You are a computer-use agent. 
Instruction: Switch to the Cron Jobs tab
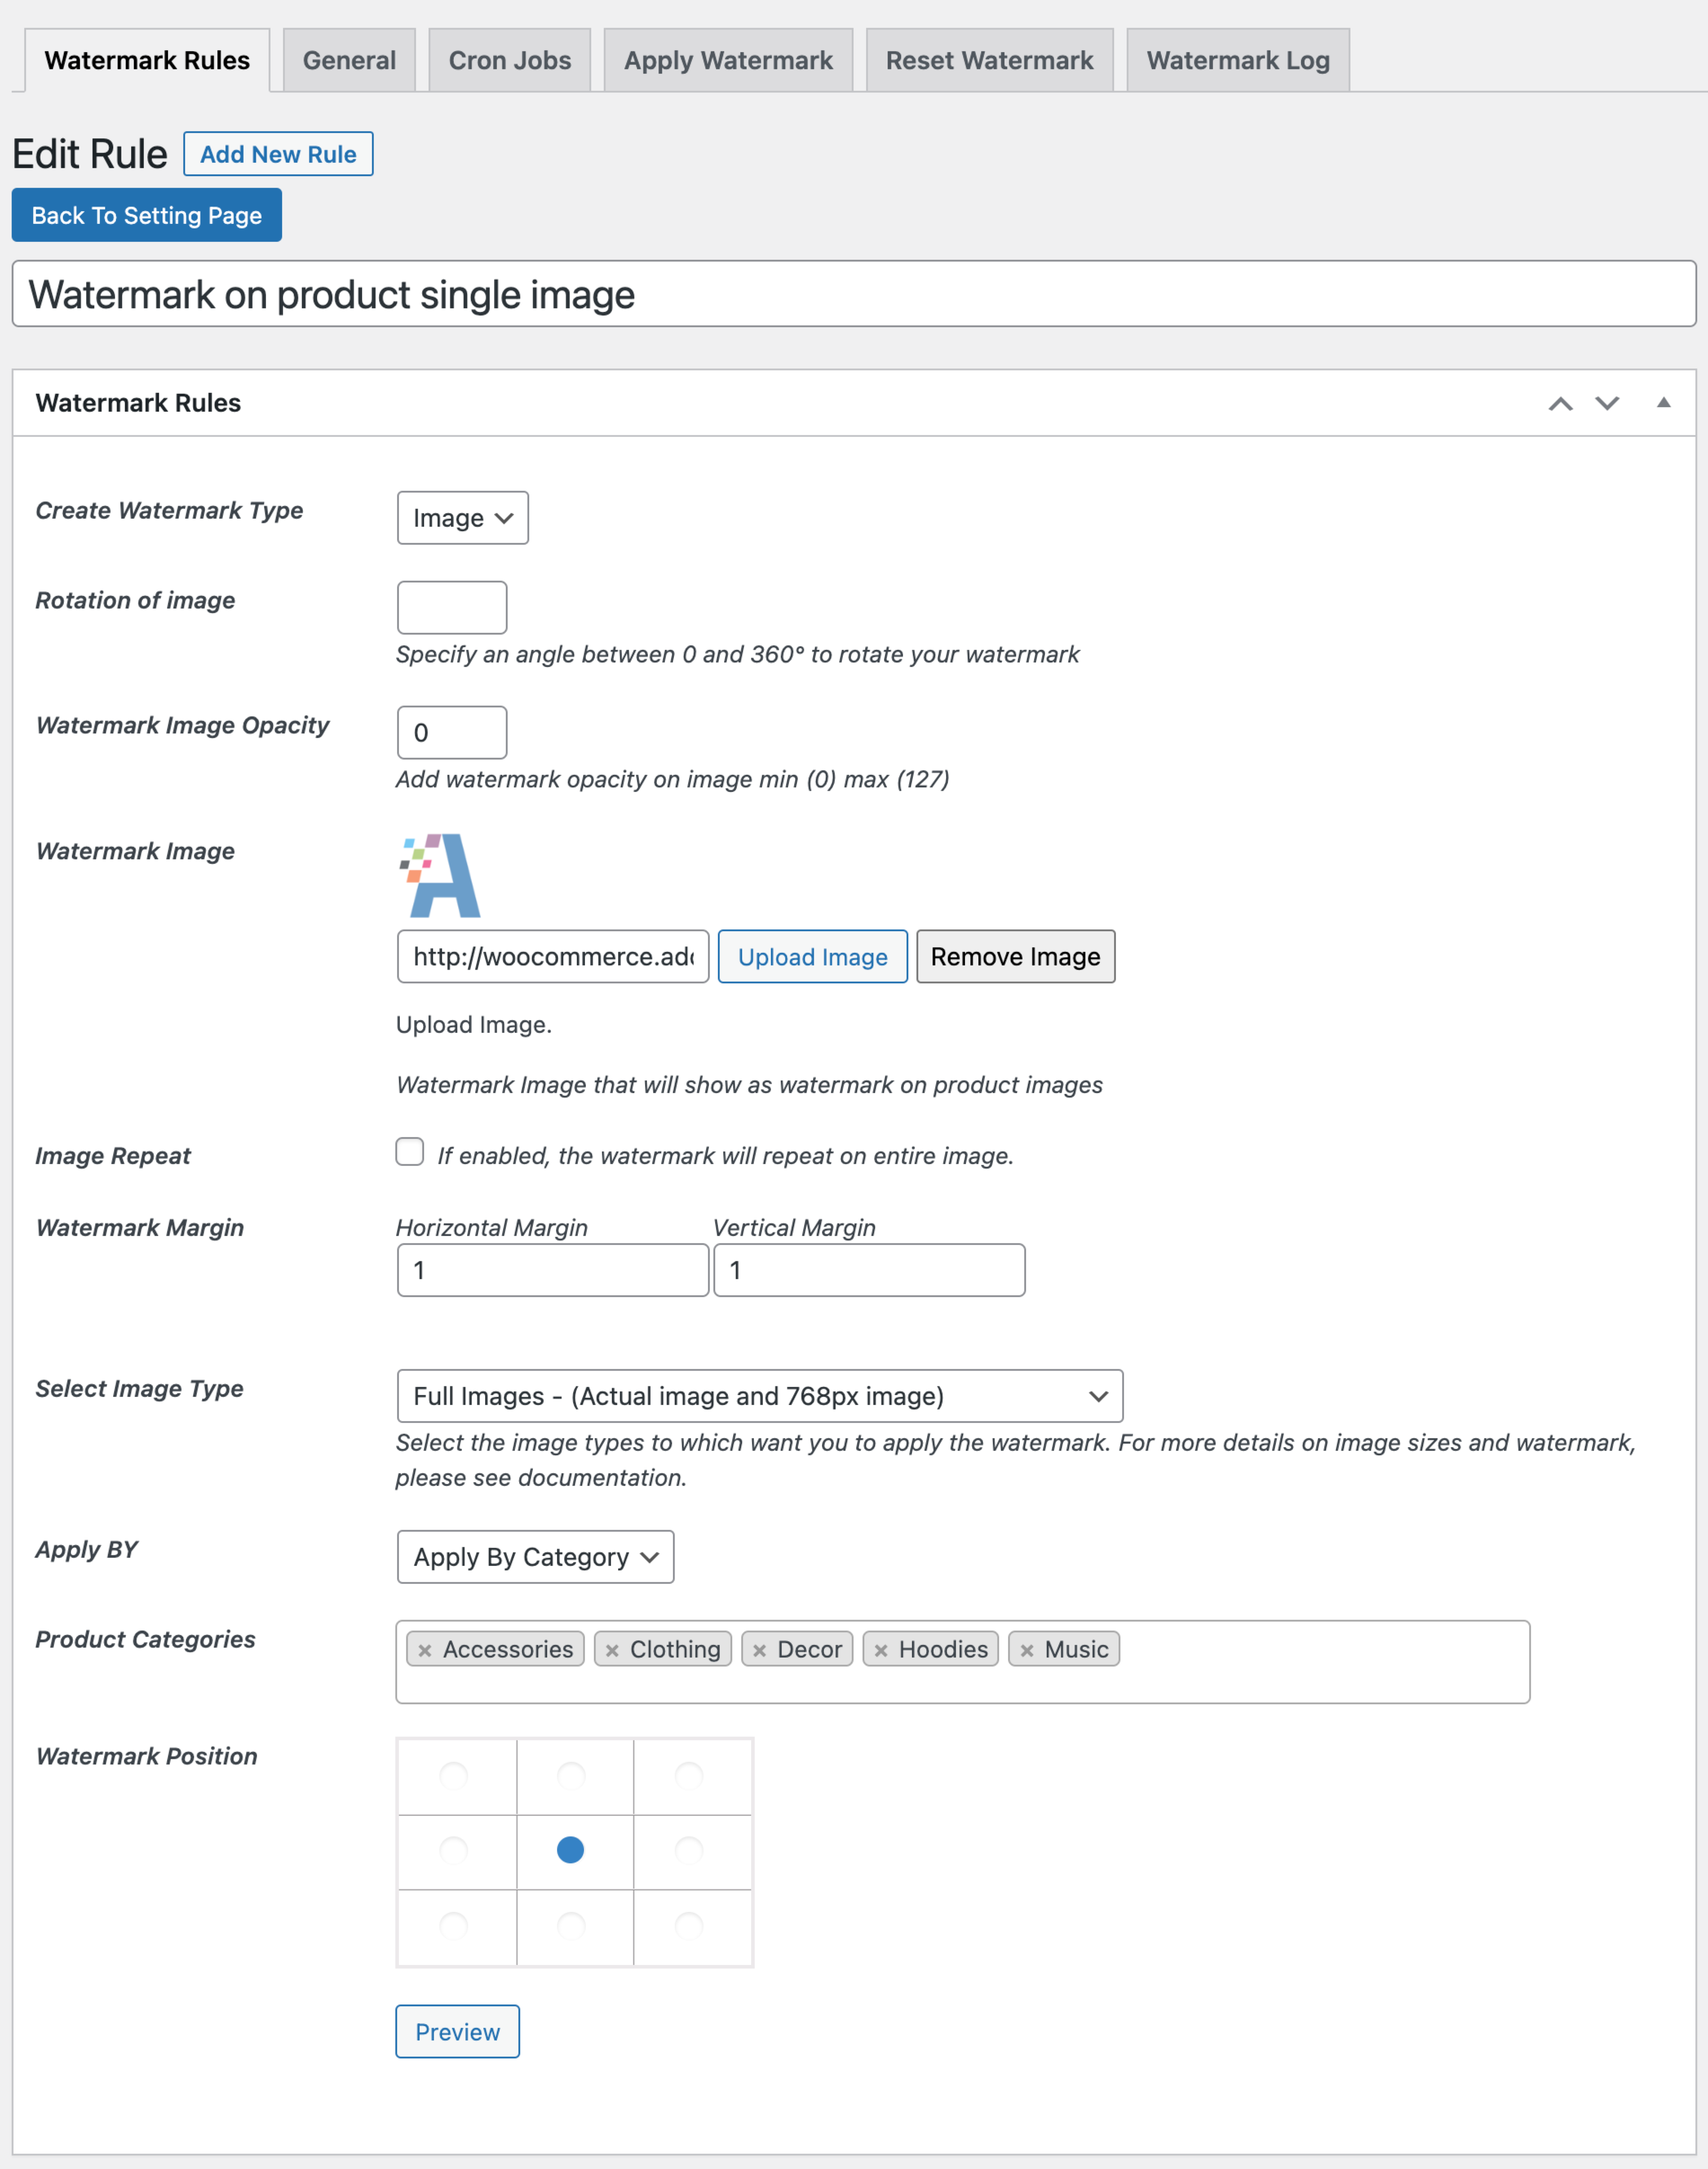point(509,61)
